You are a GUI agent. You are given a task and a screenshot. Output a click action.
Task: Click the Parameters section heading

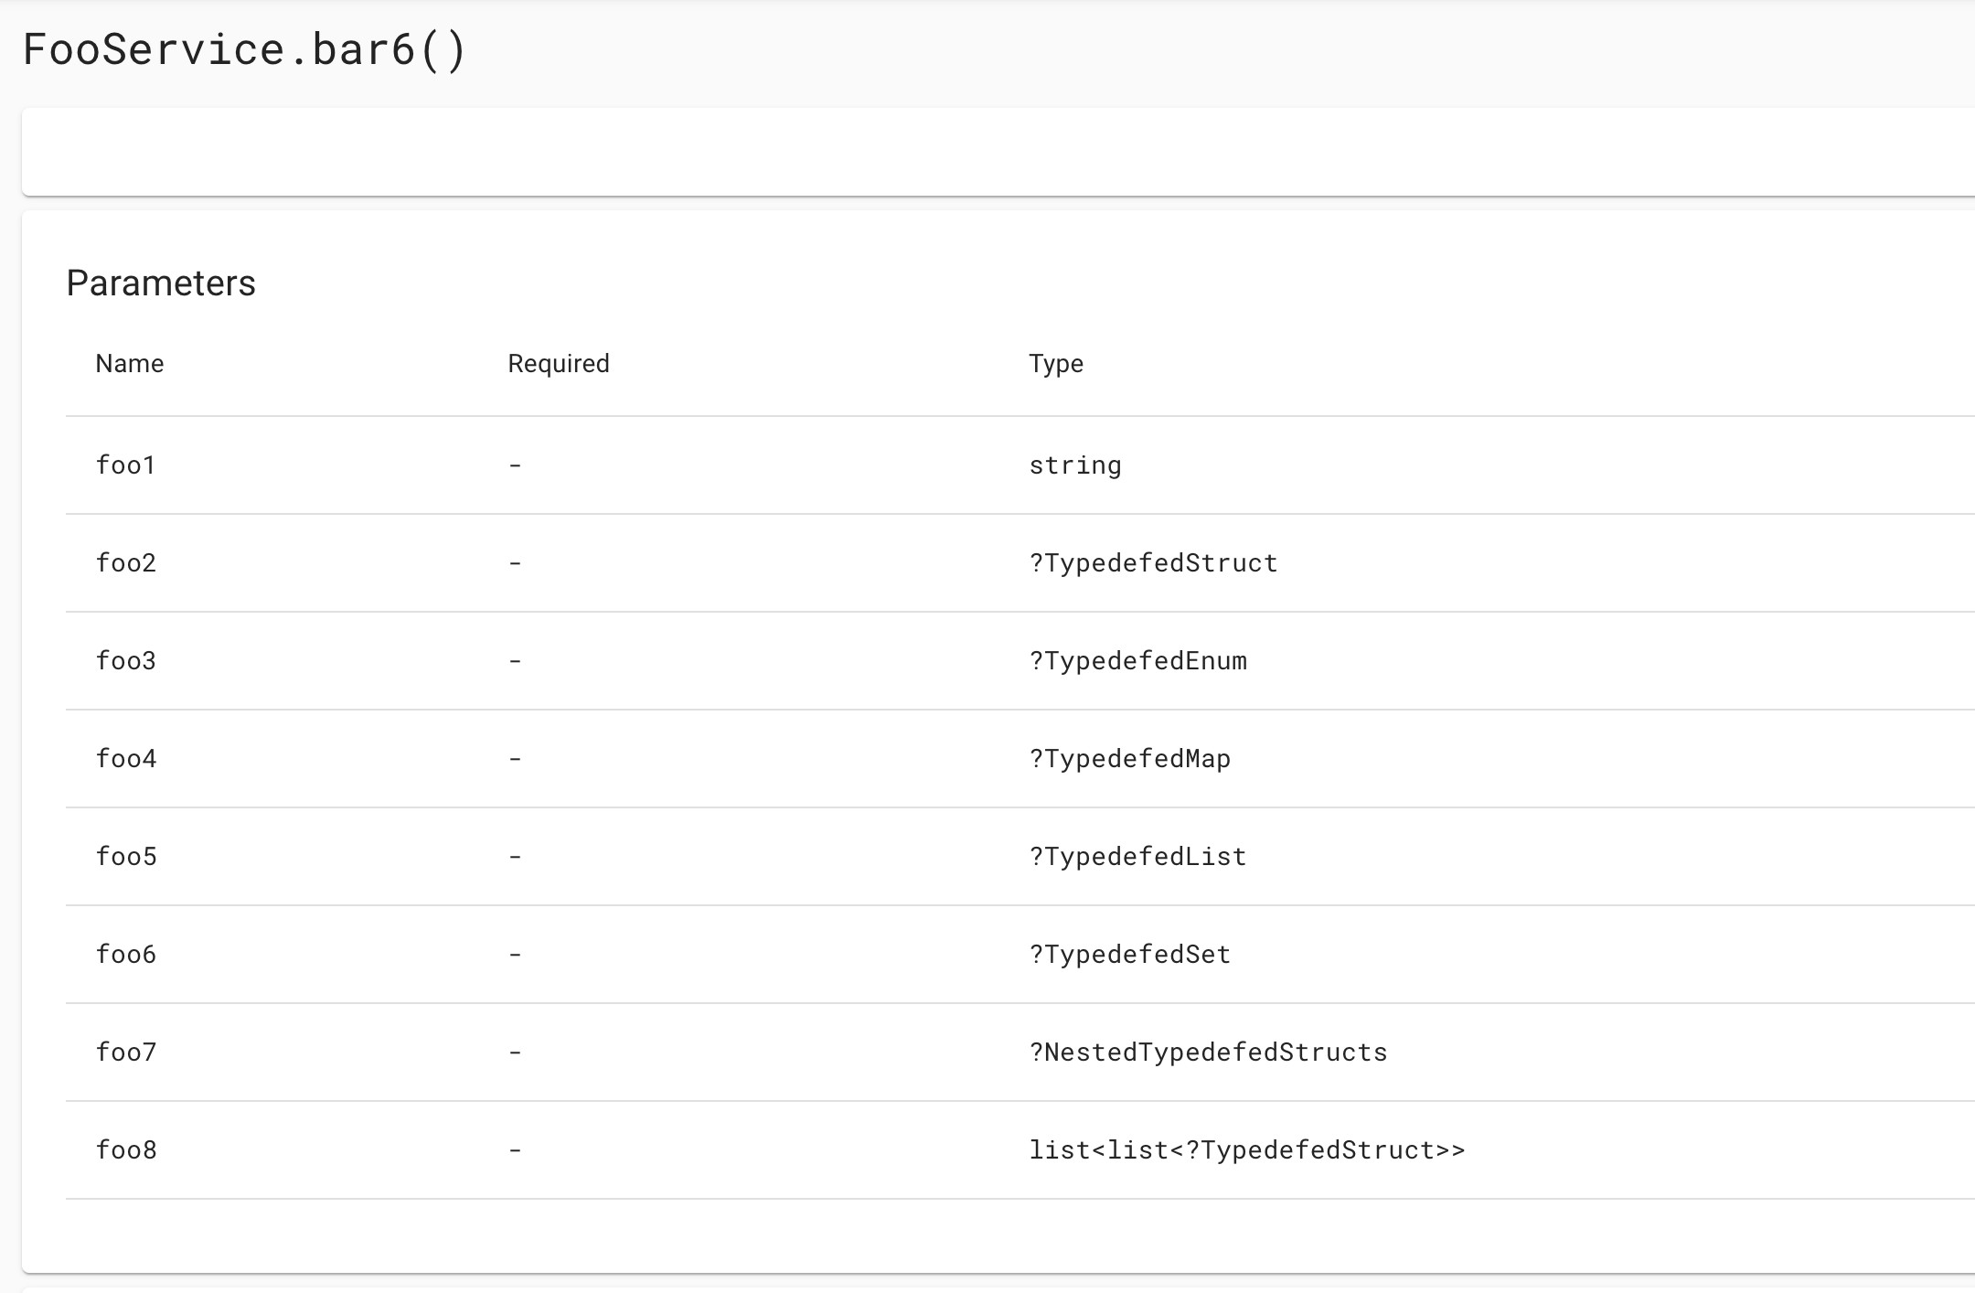tap(161, 283)
